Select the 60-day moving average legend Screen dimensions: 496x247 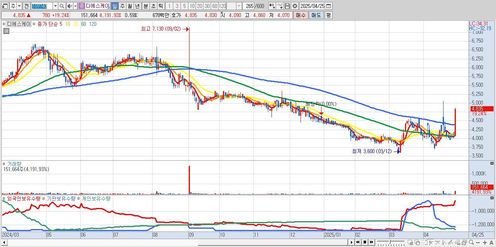[83, 24]
